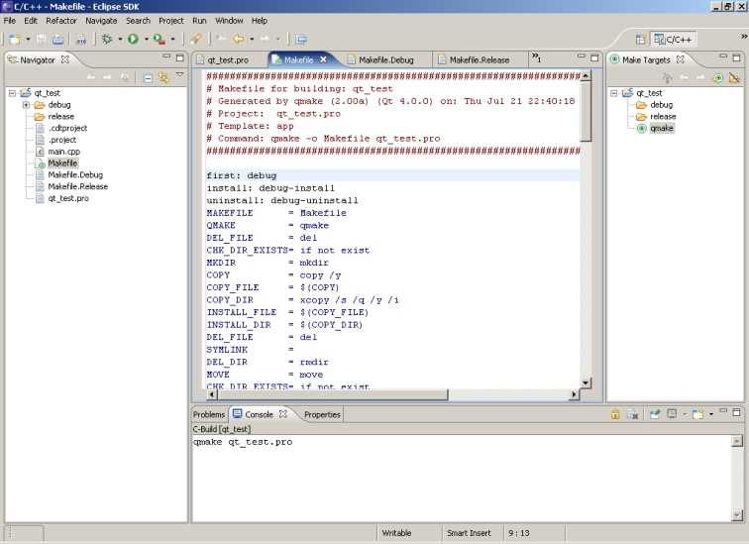Click Display Selected Console icon

click(x=672, y=414)
